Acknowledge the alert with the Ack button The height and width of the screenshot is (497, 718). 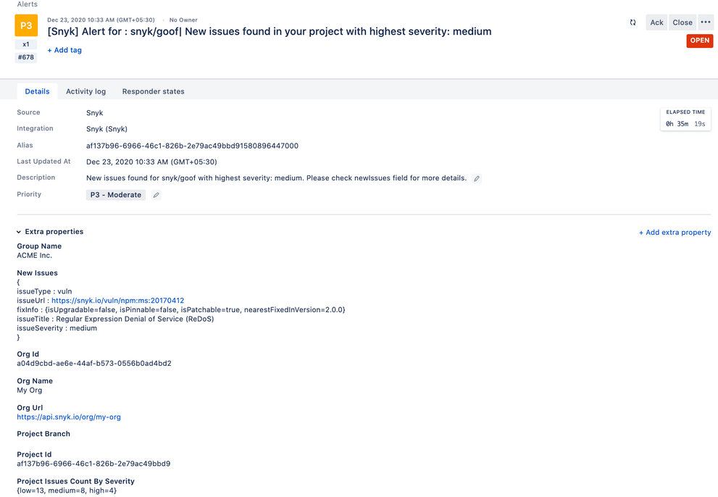pos(656,22)
